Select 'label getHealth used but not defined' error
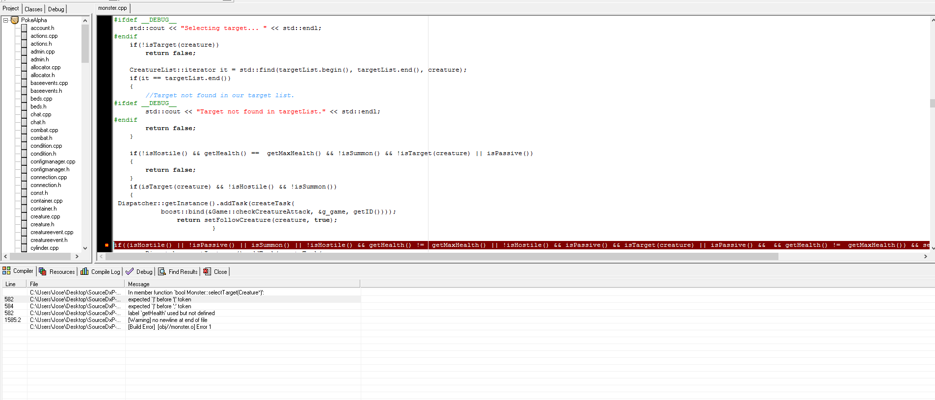935x400 pixels. pos(182,313)
